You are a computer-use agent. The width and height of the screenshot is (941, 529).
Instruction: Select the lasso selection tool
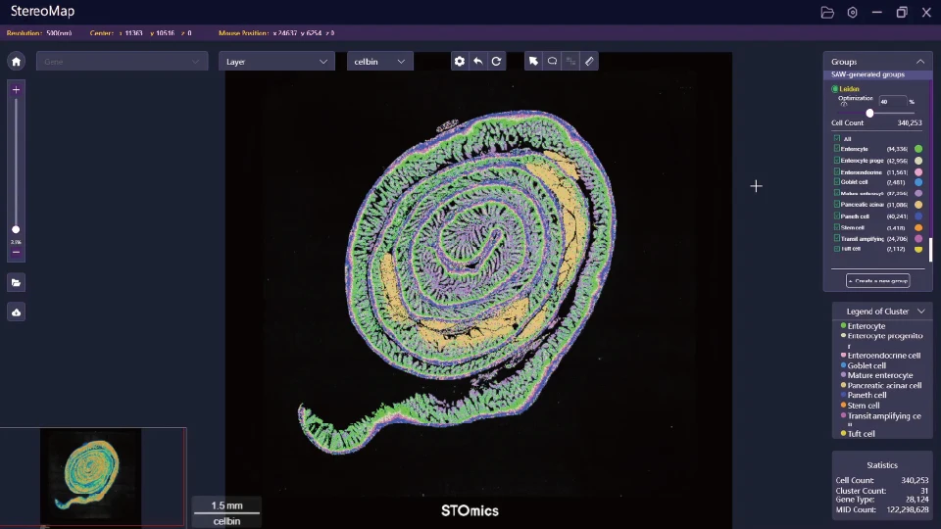point(552,61)
